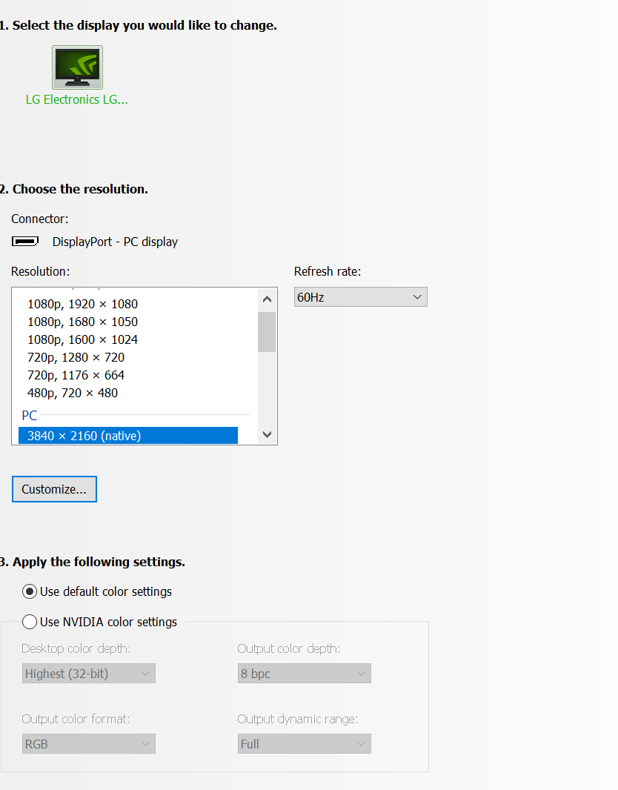Open the Output dynamic range Full dropdown
Screen dimensions: 618x790
click(305, 743)
